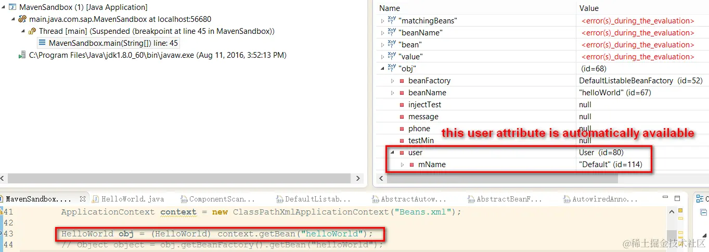
Task: Click the field icon next to mName
Action: tap(411, 165)
